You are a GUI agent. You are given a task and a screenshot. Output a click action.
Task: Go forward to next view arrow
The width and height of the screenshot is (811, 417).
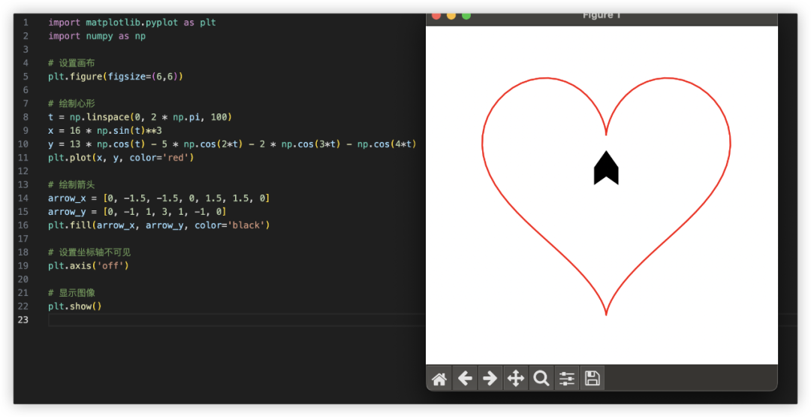click(x=490, y=379)
